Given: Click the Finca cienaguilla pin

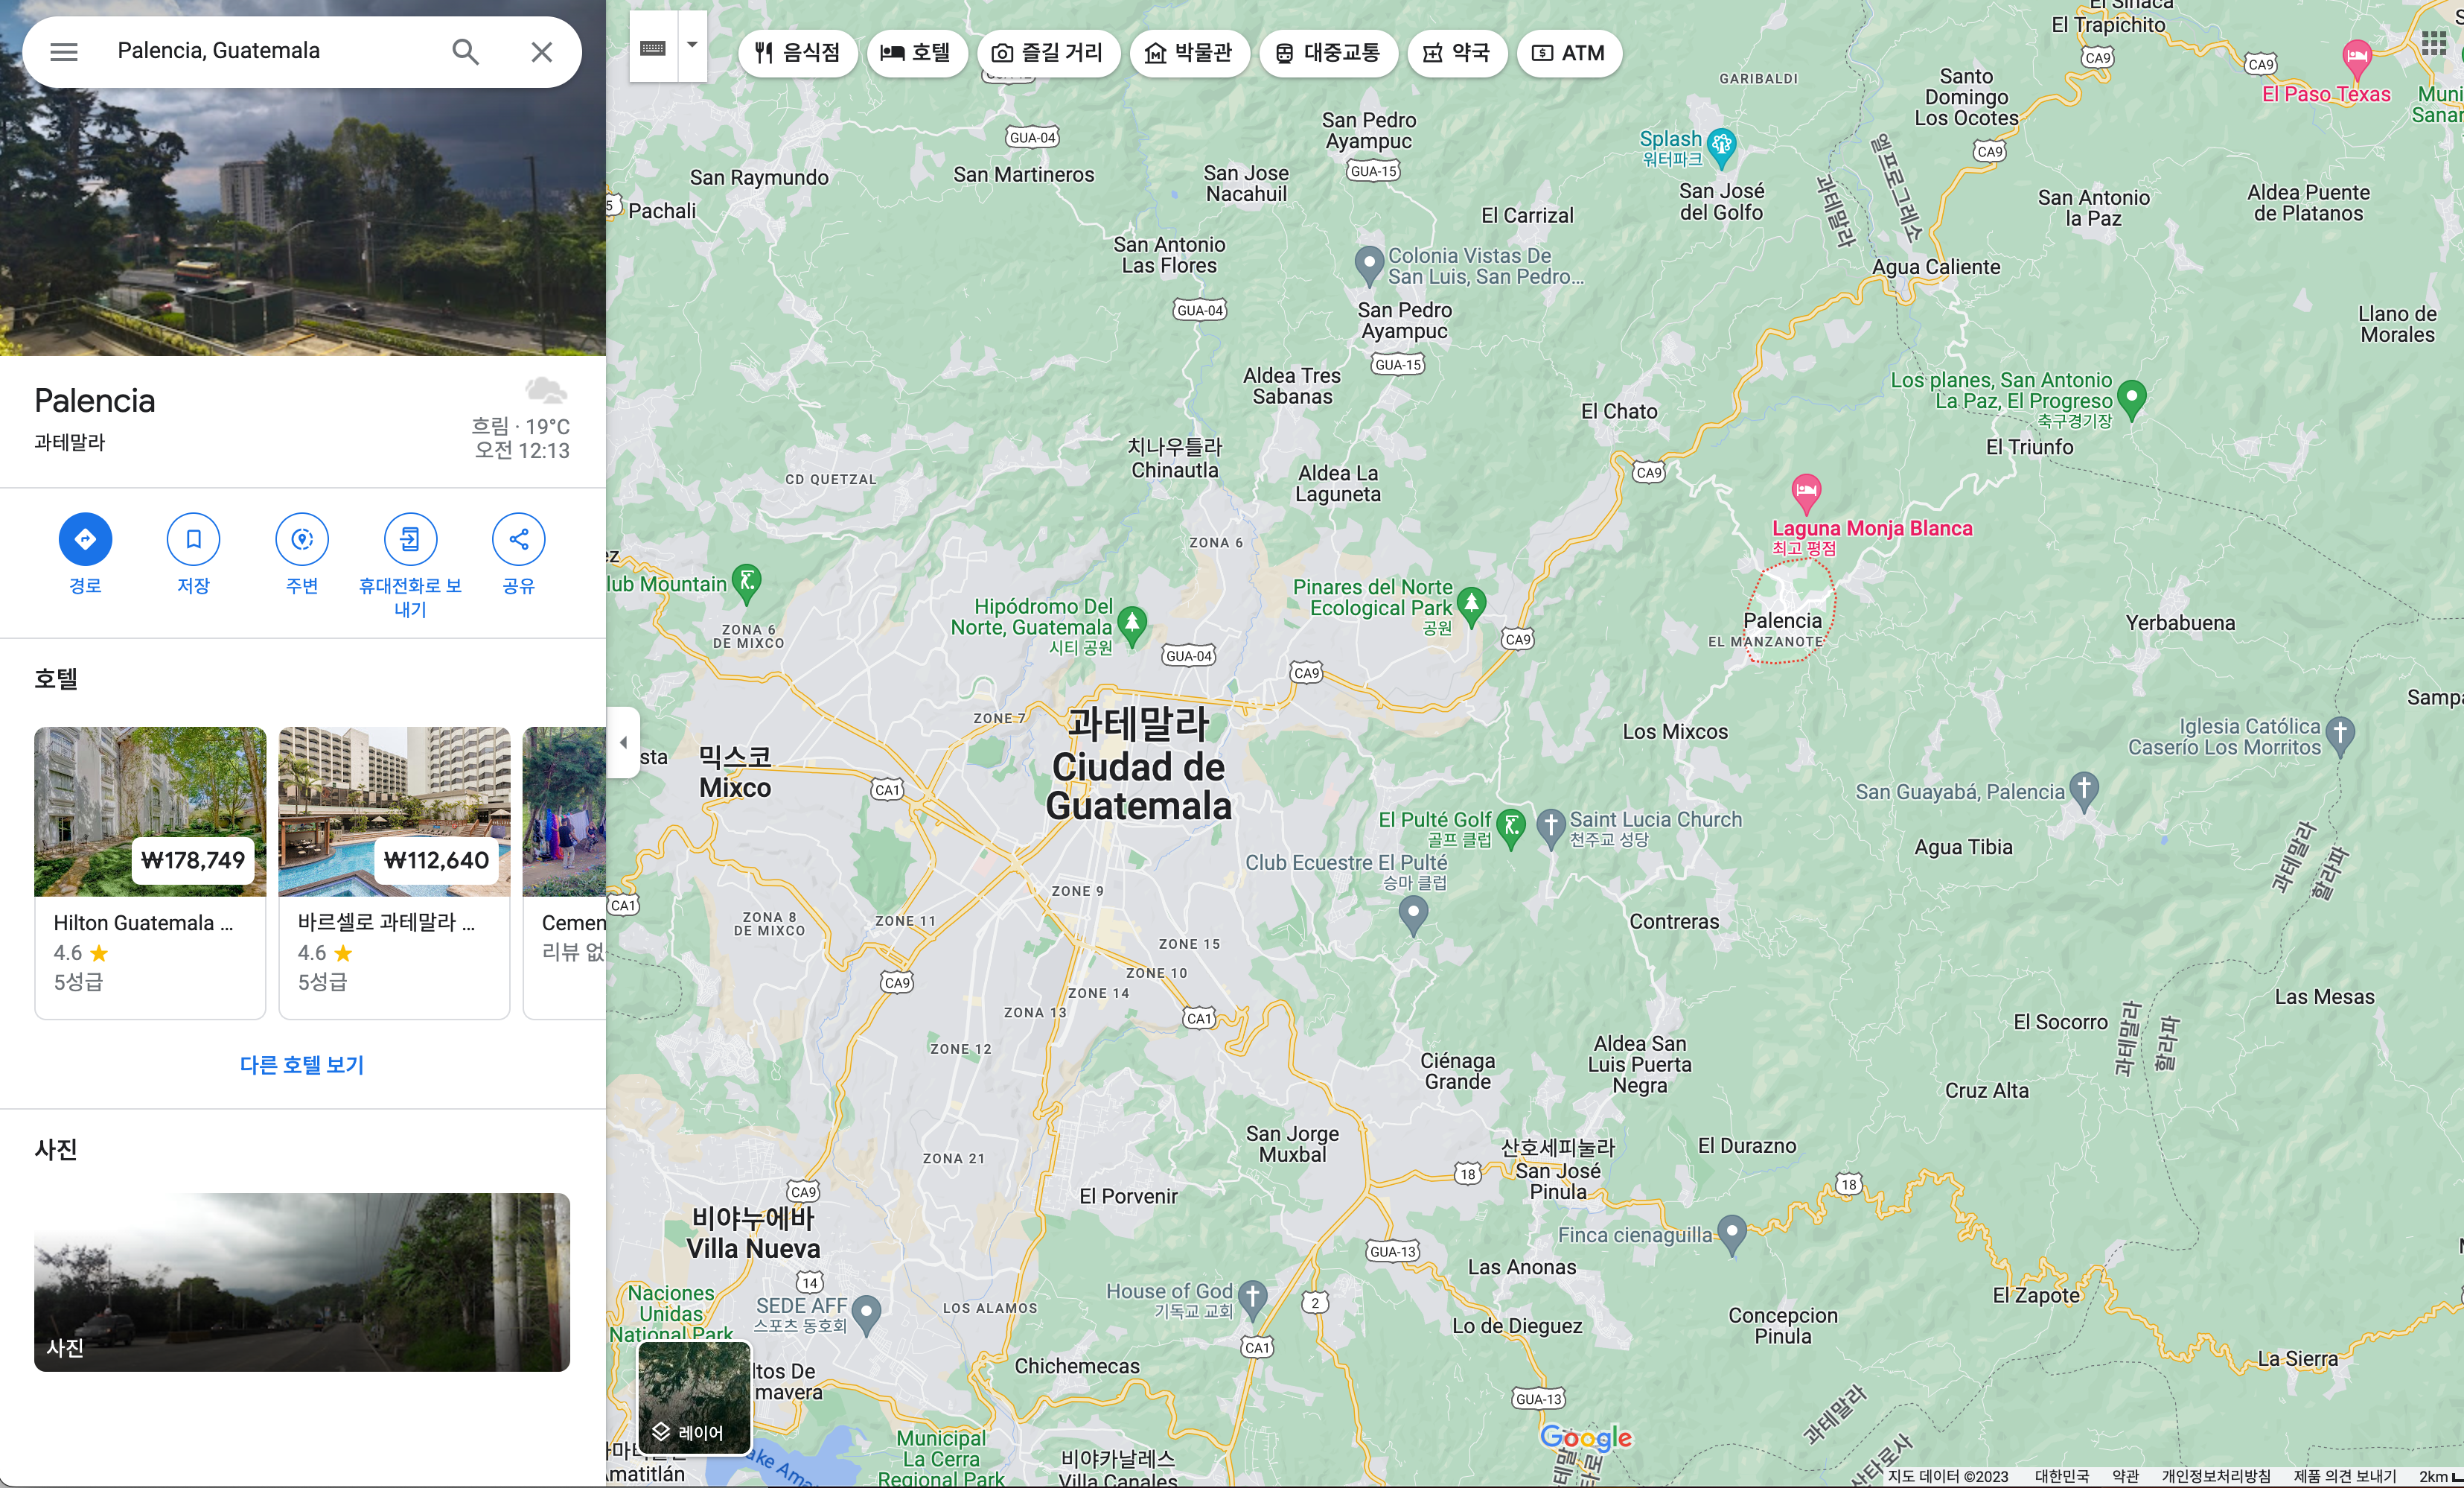Looking at the screenshot, I should coord(1732,1234).
